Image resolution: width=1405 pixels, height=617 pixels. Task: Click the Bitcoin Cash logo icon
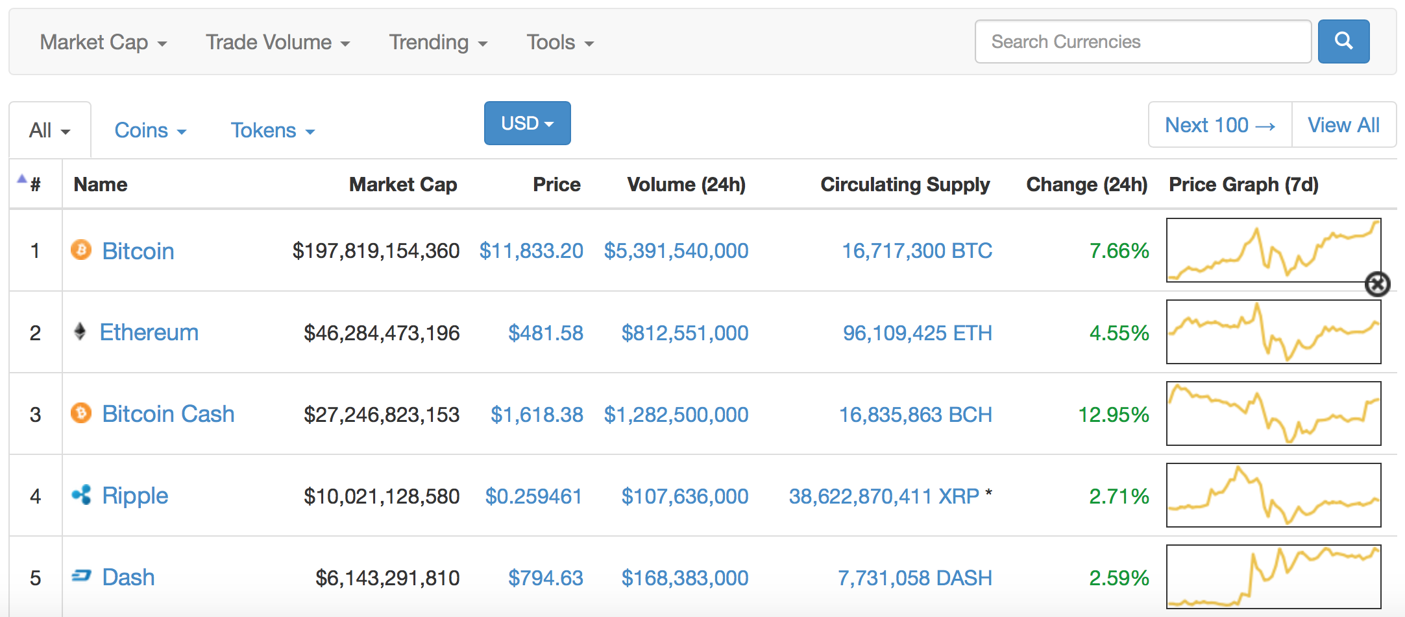point(81,413)
